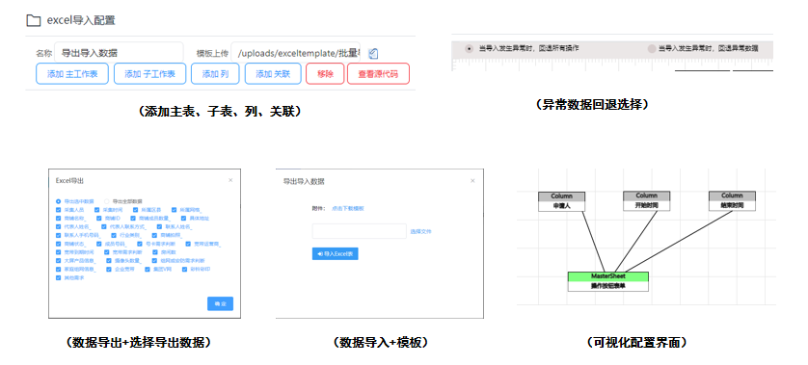Screen dimensions: 808x365
Task: Select 导出选中数据 radio option
Action: (x=58, y=201)
